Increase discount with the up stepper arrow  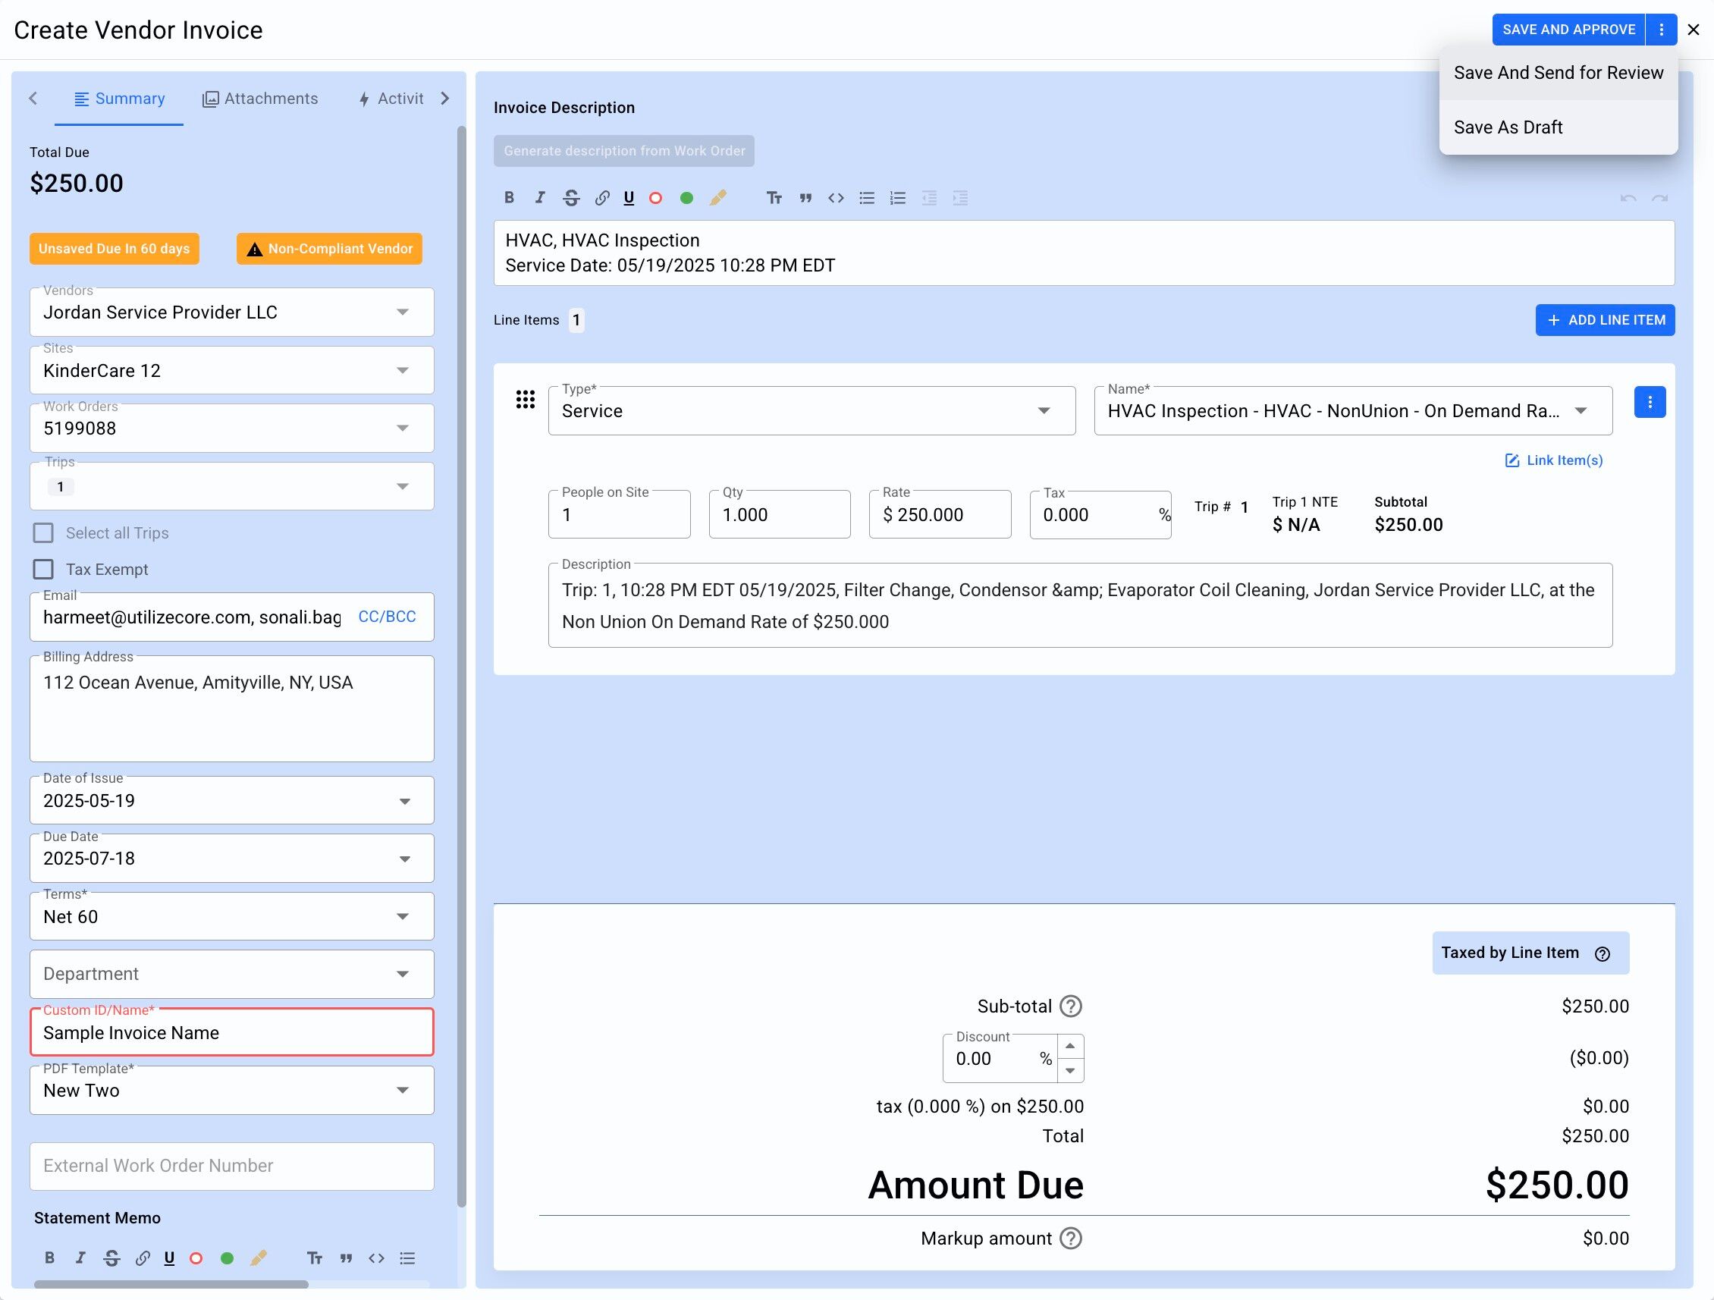(1069, 1046)
